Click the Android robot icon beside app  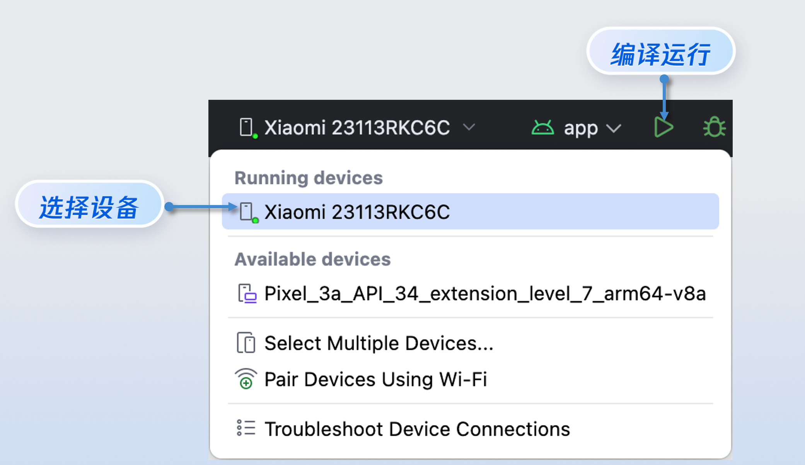click(542, 128)
